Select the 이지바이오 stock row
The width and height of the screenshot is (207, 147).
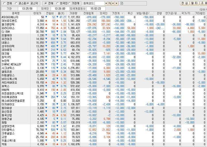(103, 104)
